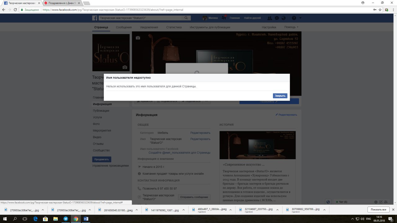
Task: Reload the page with the refresh icon
Action: pos(16,10)
